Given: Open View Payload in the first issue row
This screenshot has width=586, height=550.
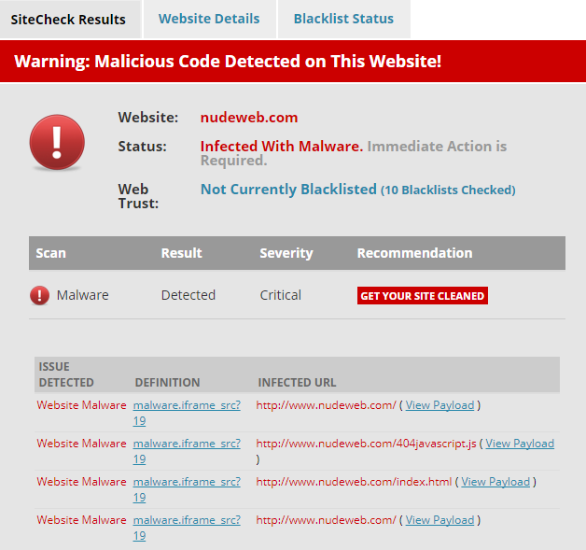Looking at the screenshot, I should point(439,405).
